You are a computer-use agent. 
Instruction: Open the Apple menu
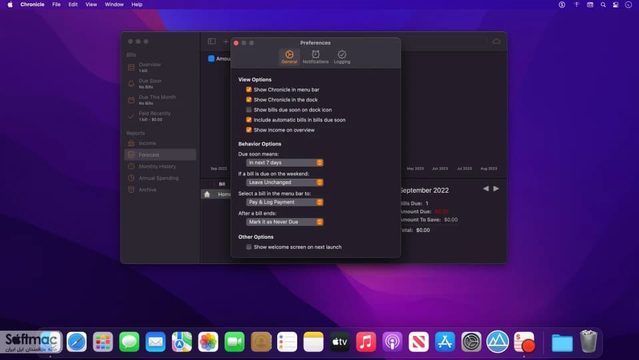click(10, 5)
